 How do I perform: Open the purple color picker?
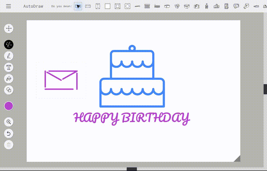[9, 106]
